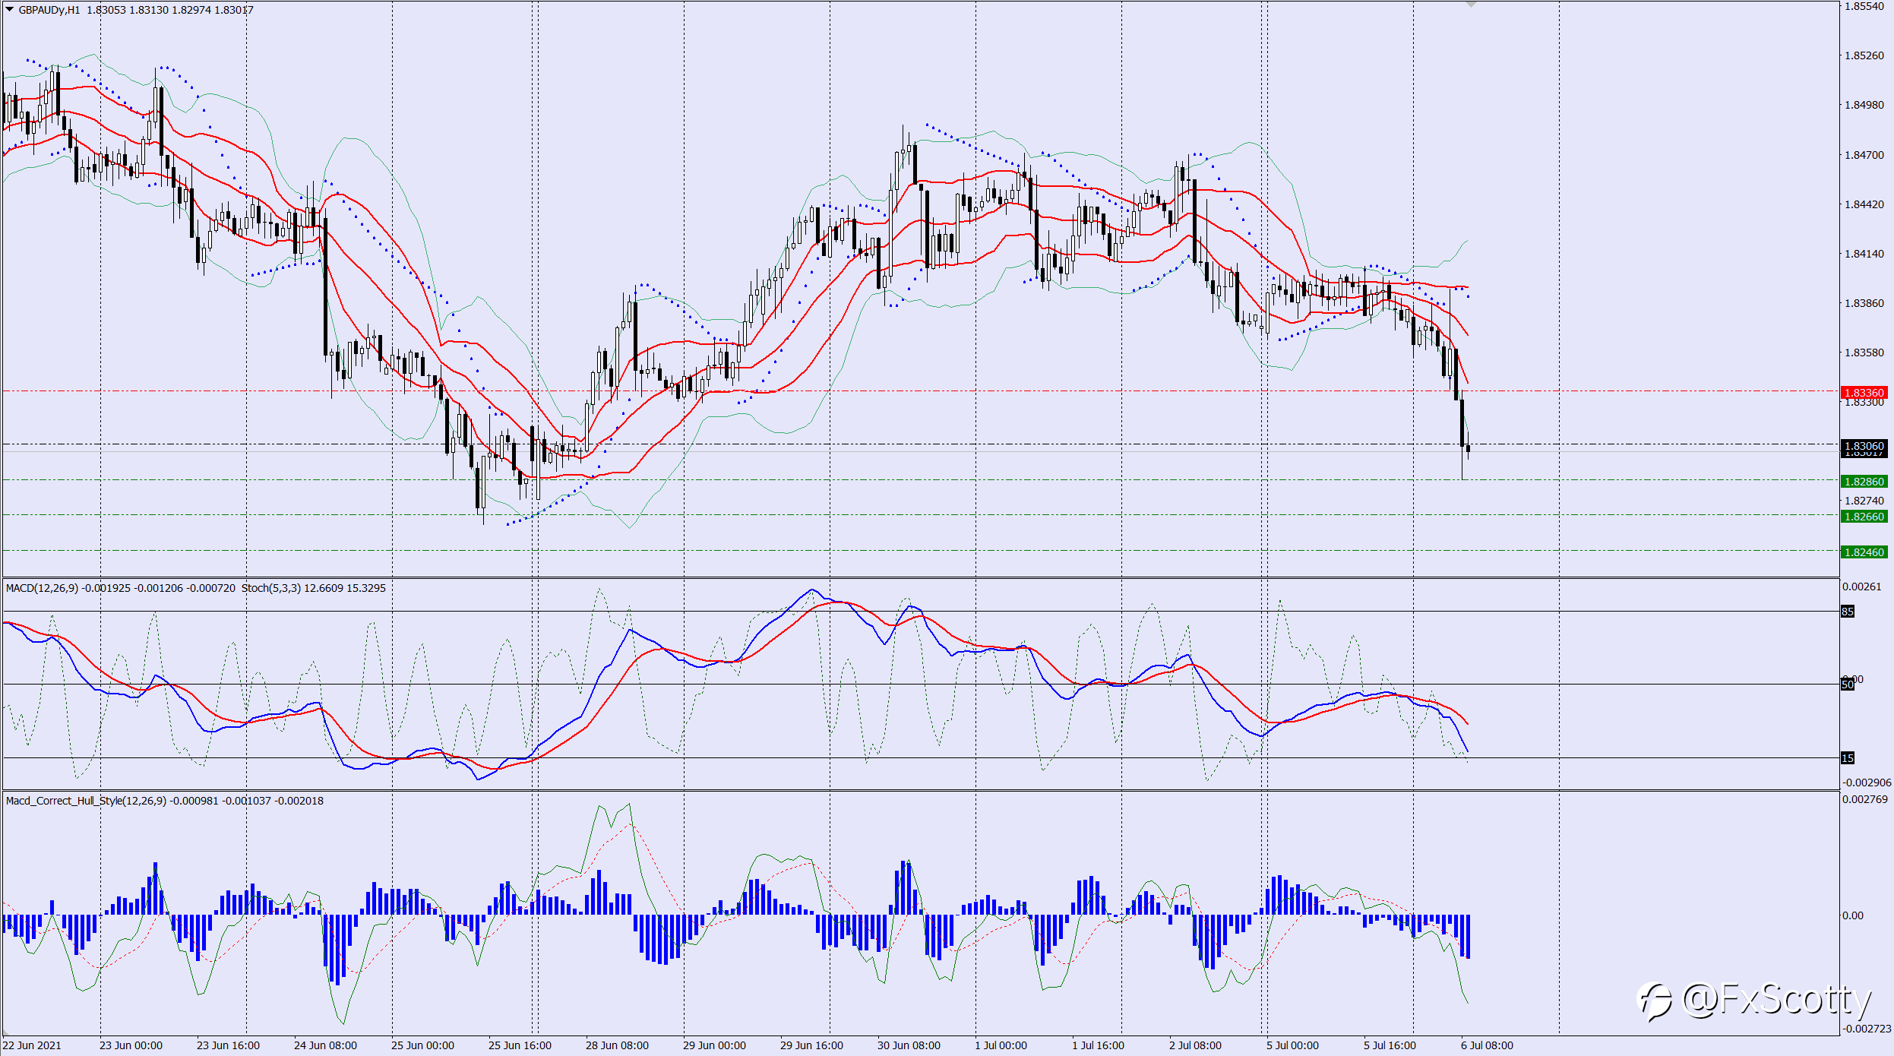Click the green 1.82460 price level label
Image resolution: width=1894 pixels, height=1056 pixels.
(x=1864, y=552)
